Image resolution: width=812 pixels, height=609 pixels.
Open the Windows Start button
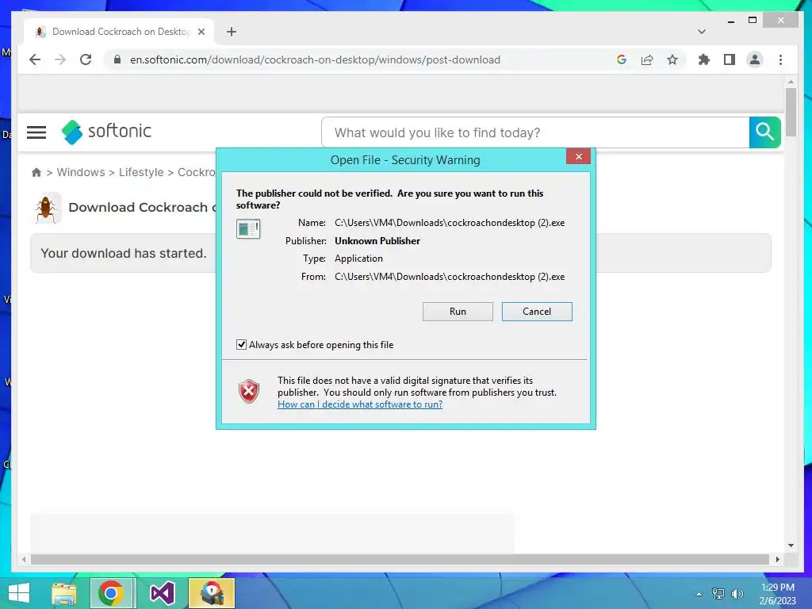[x=19, y=593]
